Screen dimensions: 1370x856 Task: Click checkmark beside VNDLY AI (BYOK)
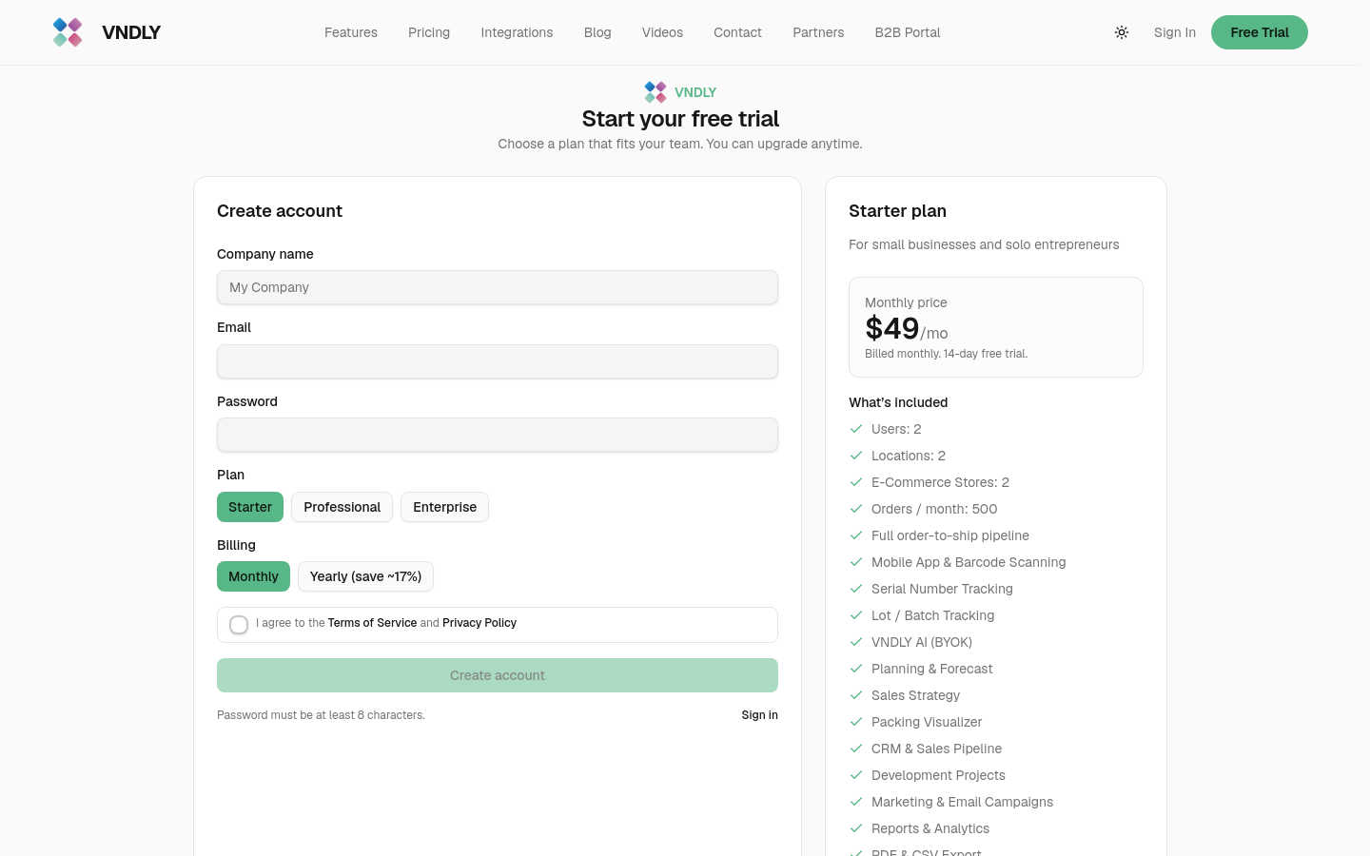coord(856,642)
